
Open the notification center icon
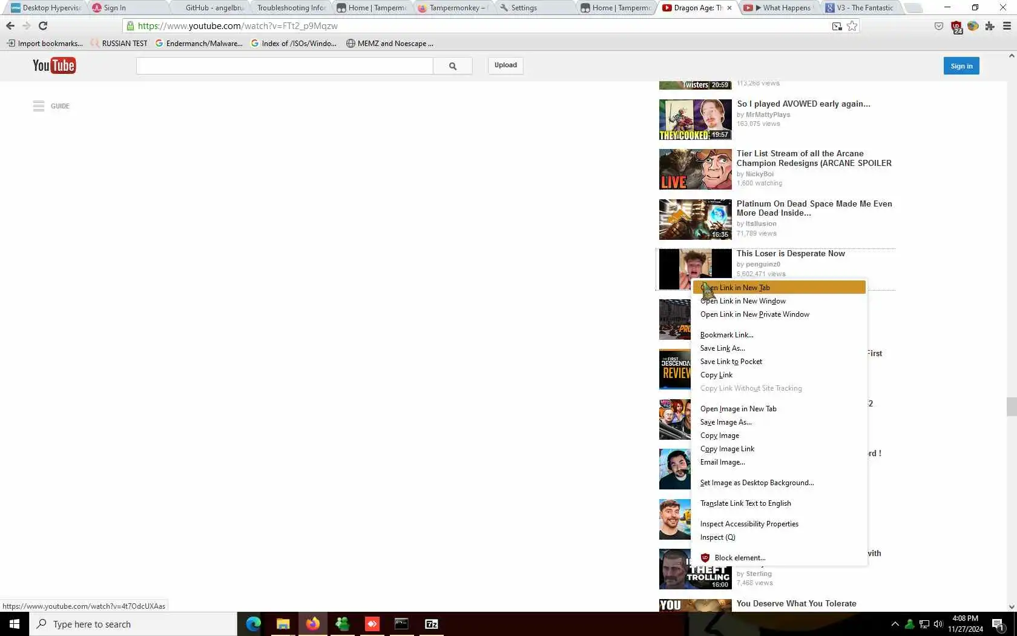tap(998, 624)
